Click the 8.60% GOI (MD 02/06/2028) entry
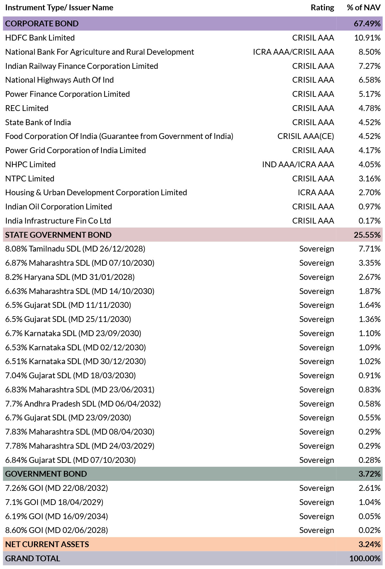Screen dimensions: 385x569 click(57, 530)
